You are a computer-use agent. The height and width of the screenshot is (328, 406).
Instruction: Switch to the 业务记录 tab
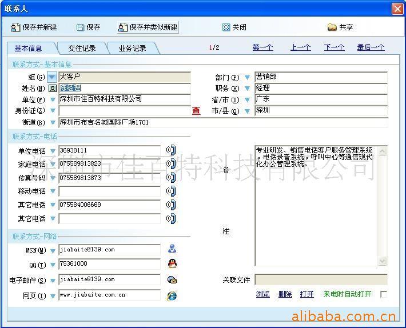[132, 48]
